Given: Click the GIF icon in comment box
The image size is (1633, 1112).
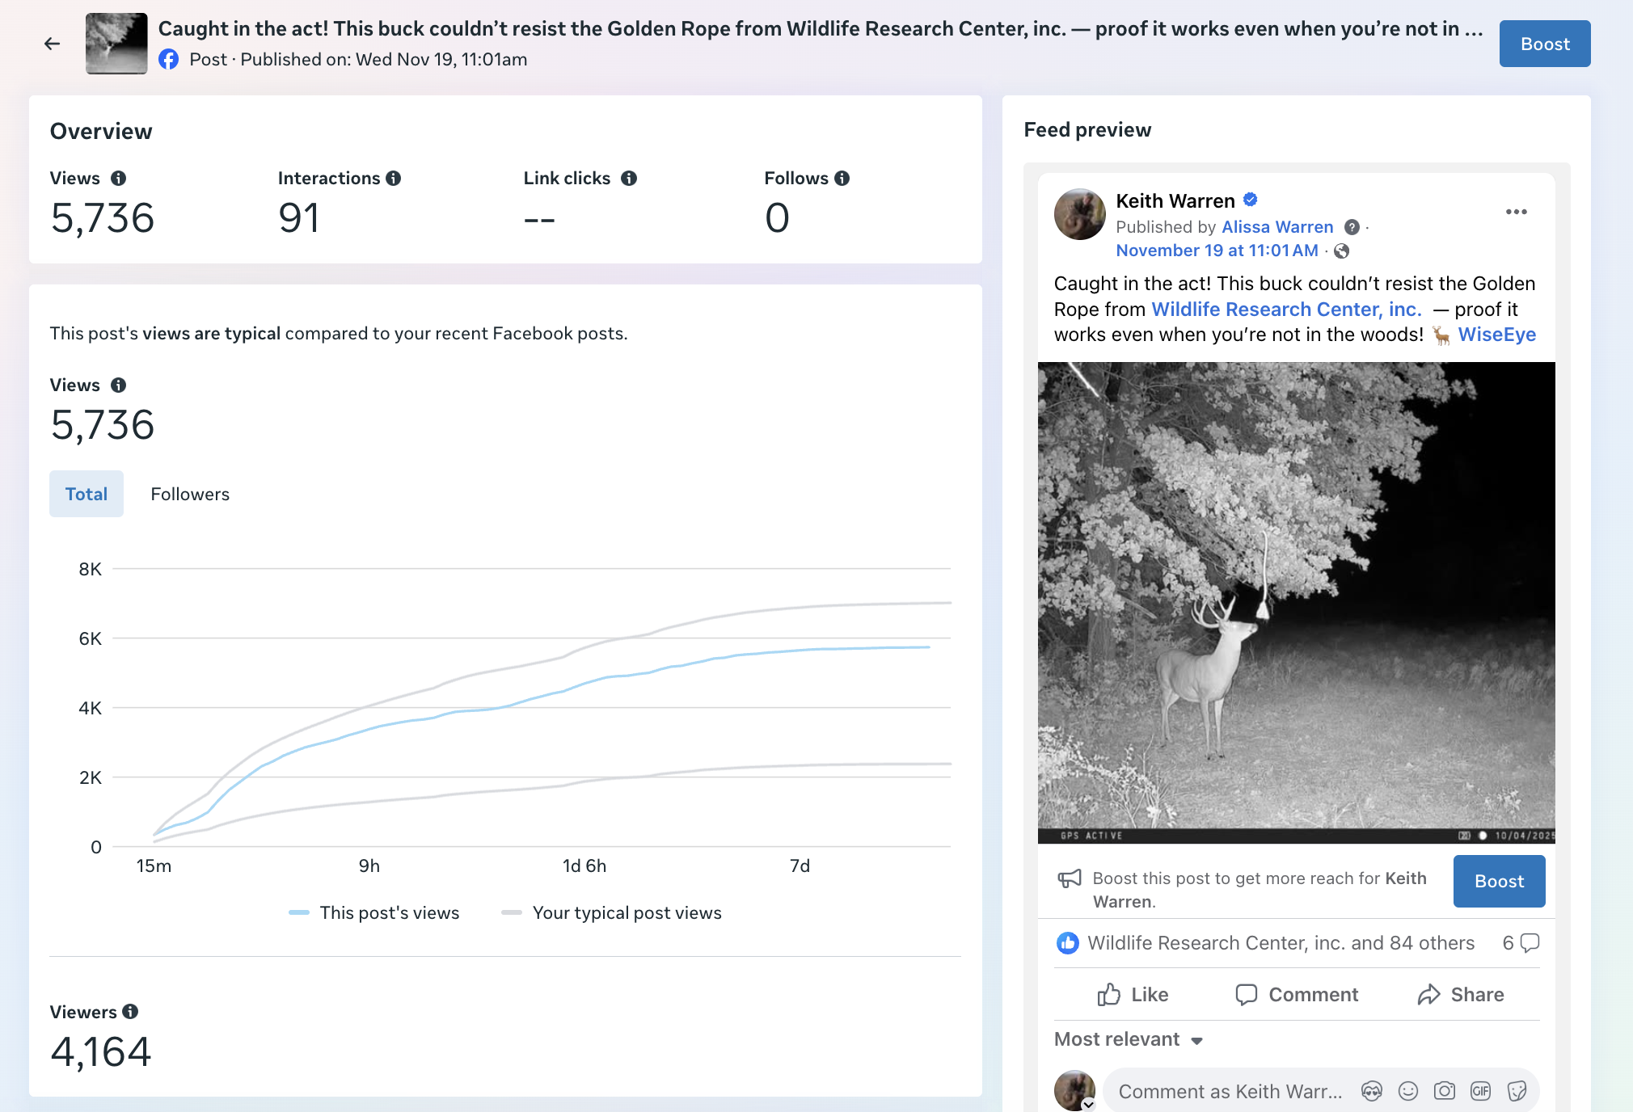Looking at the screenshot, I should tap(1480, 1092).
